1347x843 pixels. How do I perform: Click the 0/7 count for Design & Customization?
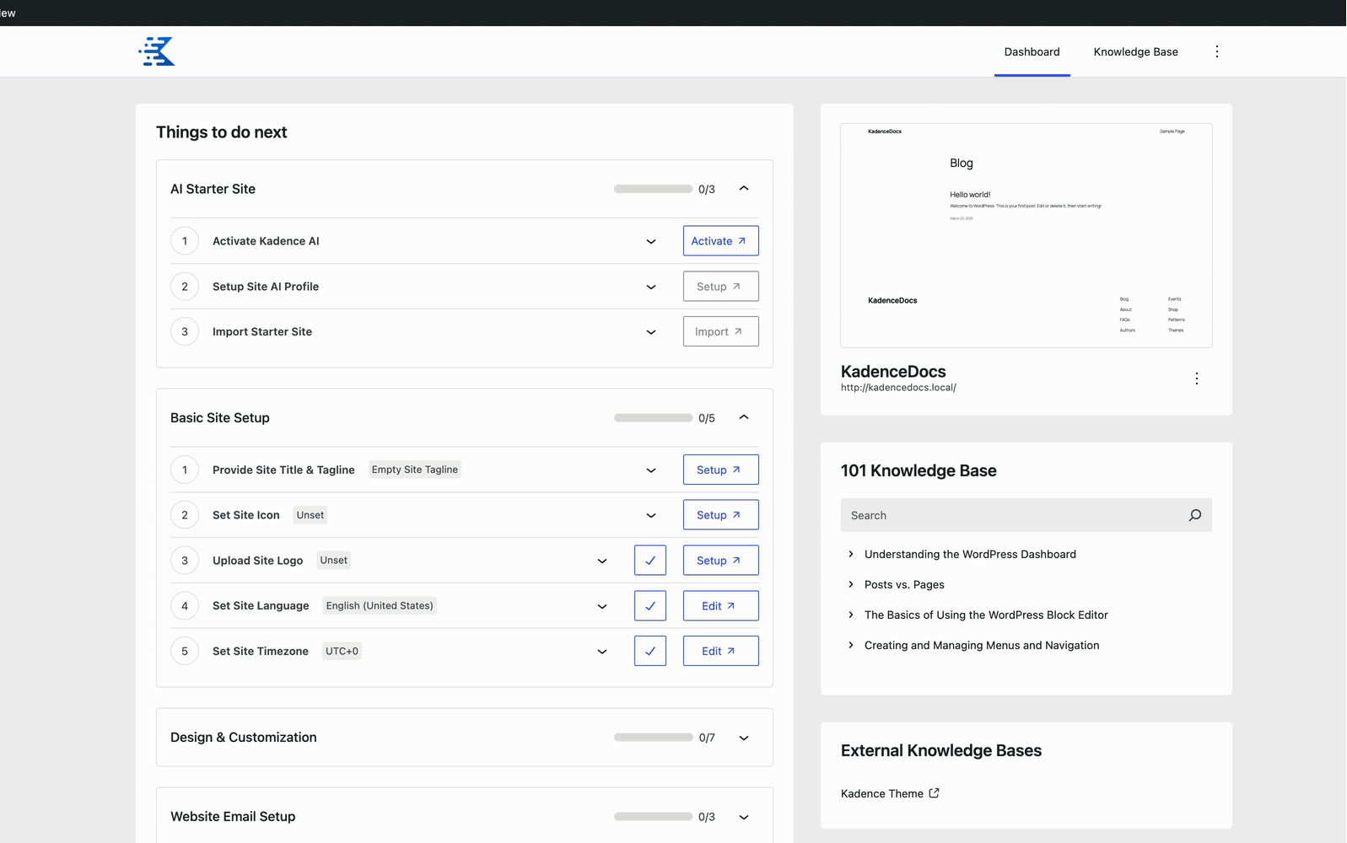[707, 738]
